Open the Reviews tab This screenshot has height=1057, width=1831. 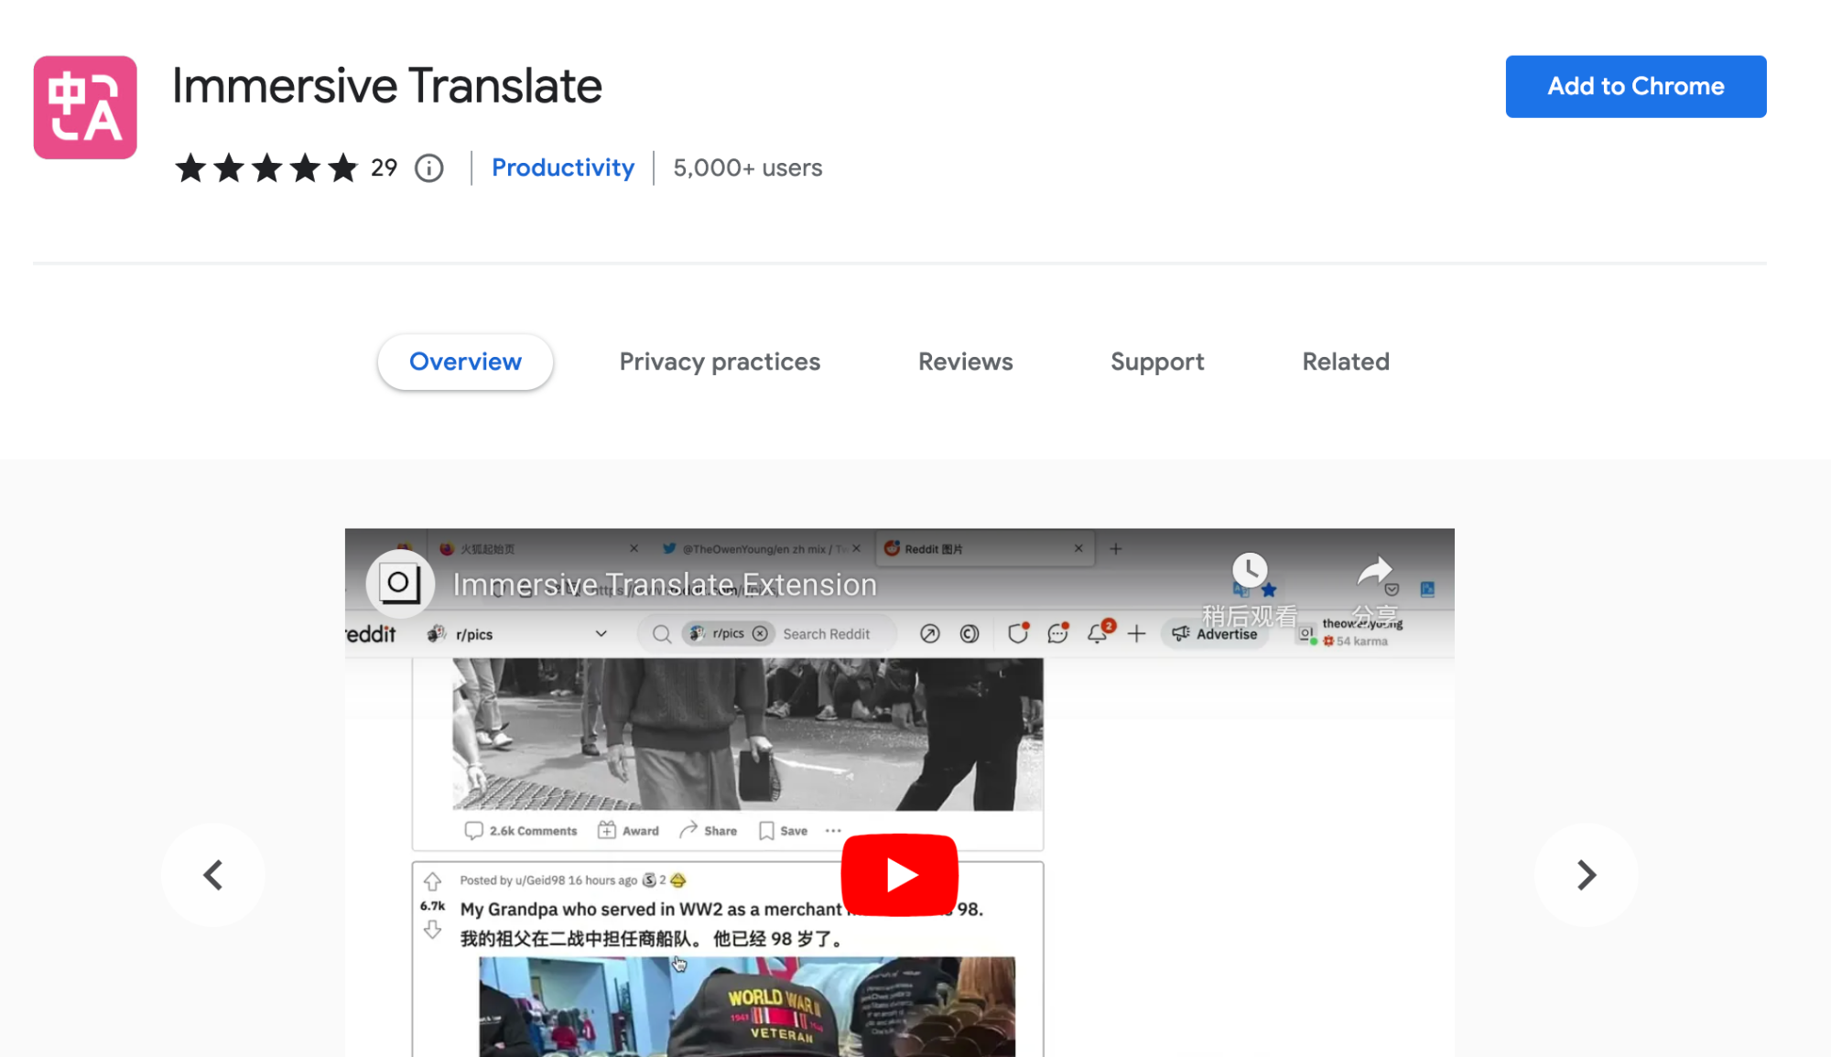(x=965, y=361)
